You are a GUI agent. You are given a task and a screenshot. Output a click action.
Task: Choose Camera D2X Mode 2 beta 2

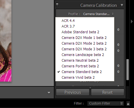click(x=85, y=43)
